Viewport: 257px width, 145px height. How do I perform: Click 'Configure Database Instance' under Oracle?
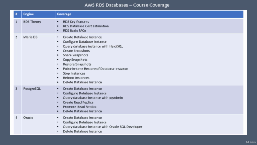(x=85, y=122)
